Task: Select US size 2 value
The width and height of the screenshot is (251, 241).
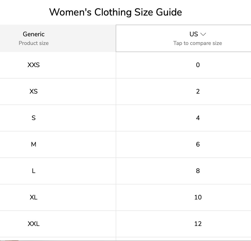Action: [x=198, y=91]
